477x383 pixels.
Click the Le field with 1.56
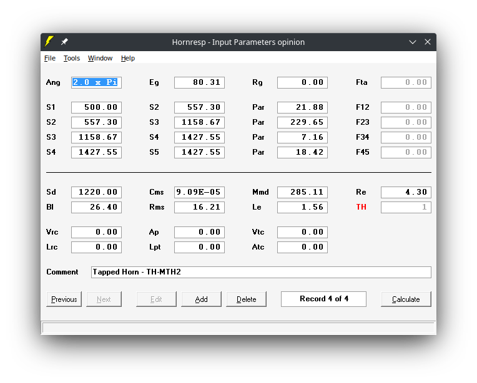302,207
